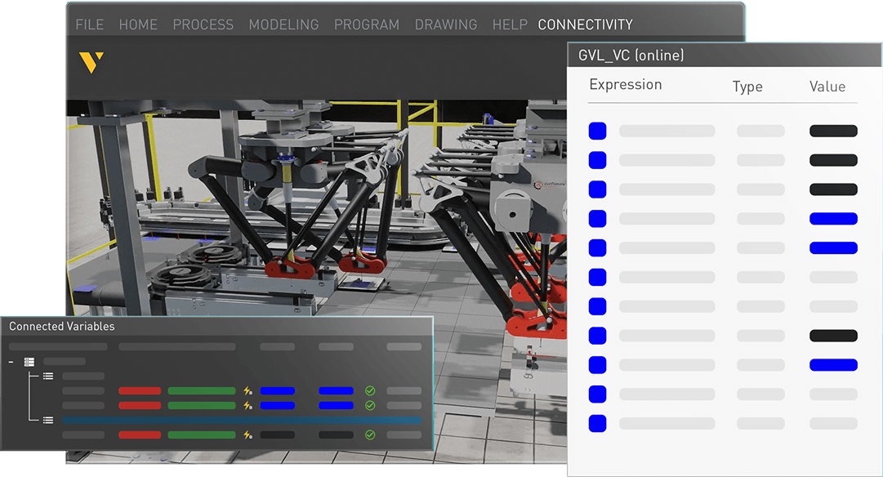Click the lightning bolt icon in first variable row
Viewport: 883px width, 477px height.
point(248,391)
